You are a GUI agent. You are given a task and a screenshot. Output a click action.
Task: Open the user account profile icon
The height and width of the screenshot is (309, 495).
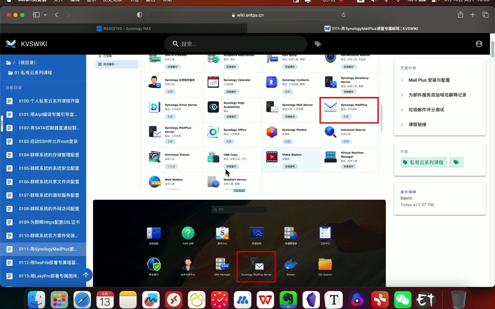479,44
